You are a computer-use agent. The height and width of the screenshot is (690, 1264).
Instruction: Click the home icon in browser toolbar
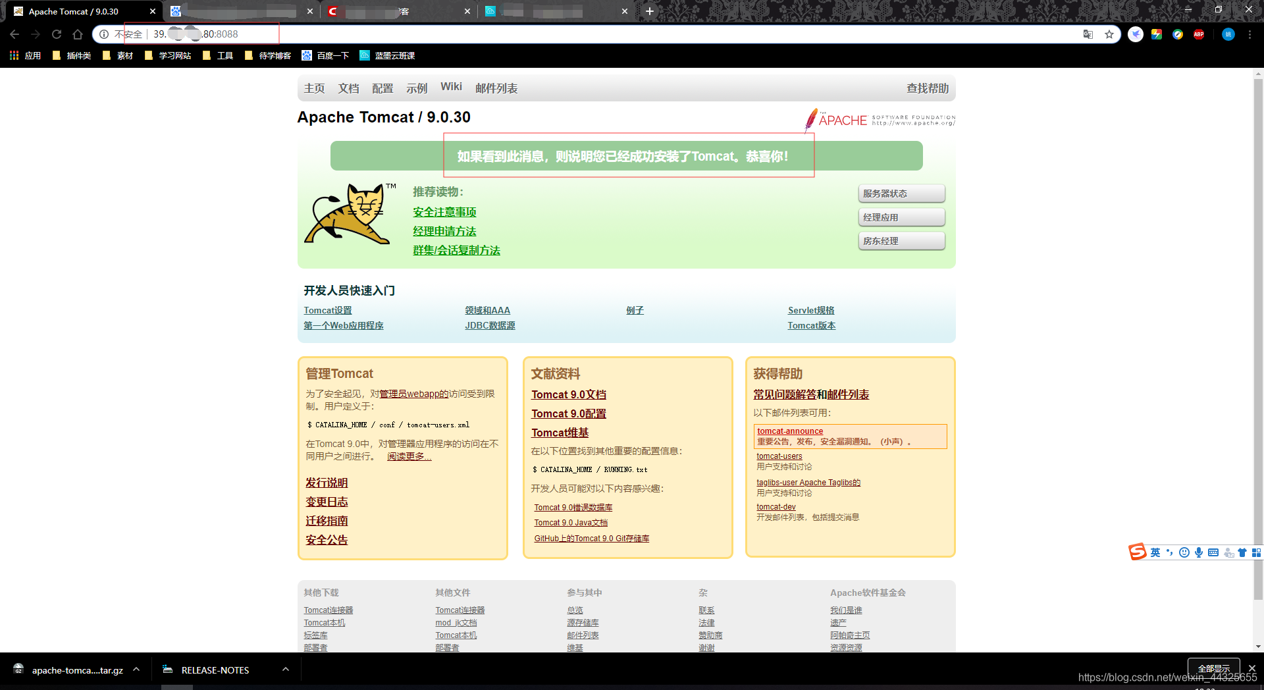point(78,34)
